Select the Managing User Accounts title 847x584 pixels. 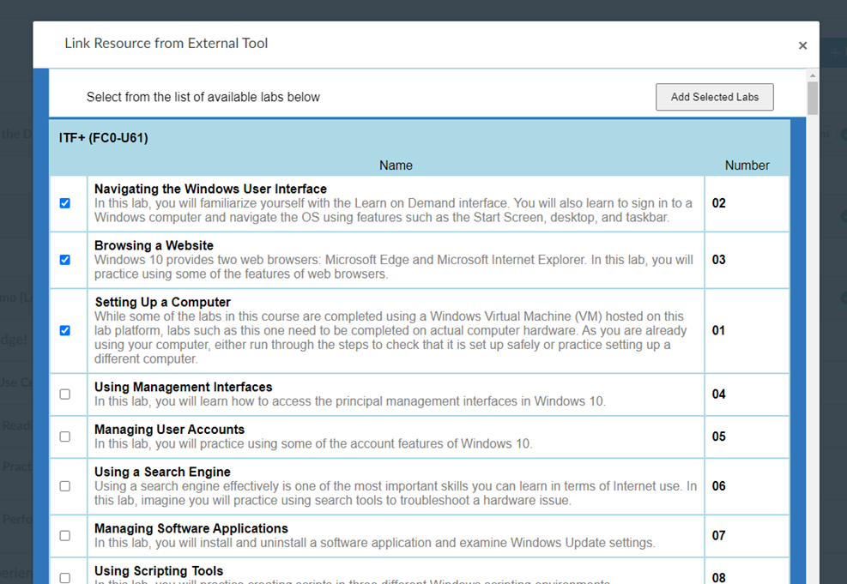[170, 430]
